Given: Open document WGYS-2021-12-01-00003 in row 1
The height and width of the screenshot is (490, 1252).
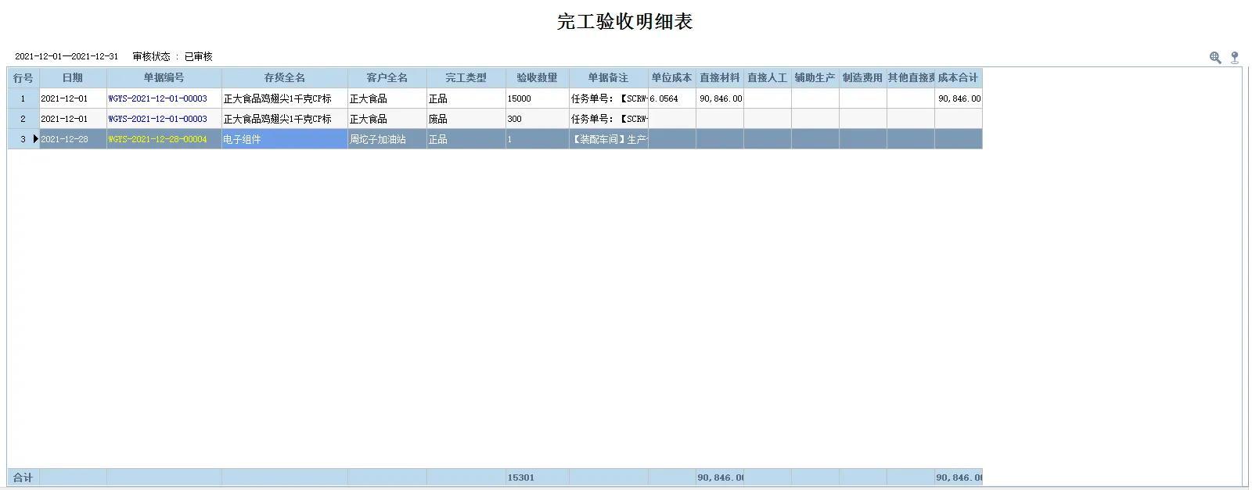Looking at the screenshot, I should pos(158,98).
